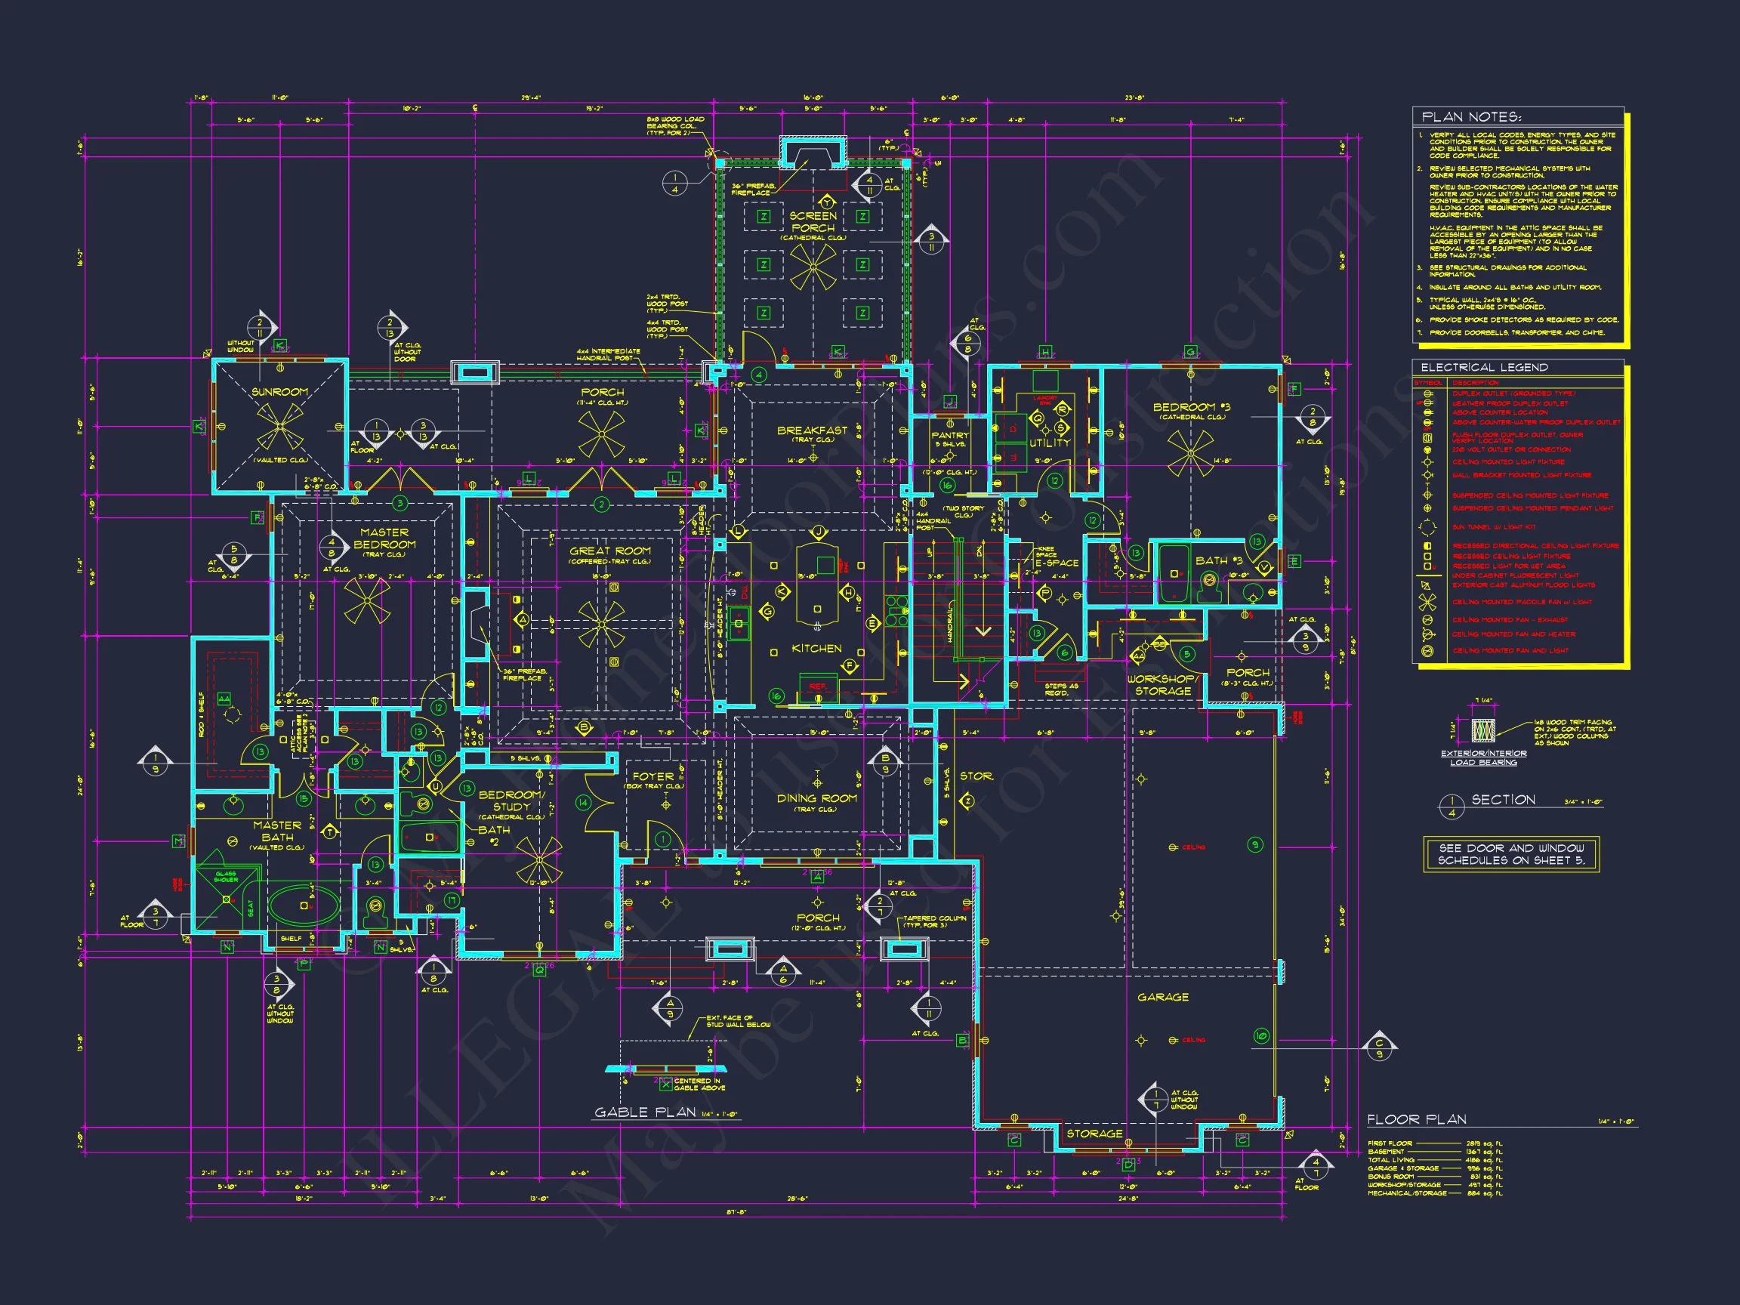1740x1305 pixels.
Task: Click the ceiling fan and heater legend symbol
Action: pyautogui.click(x=1427, y=634)
